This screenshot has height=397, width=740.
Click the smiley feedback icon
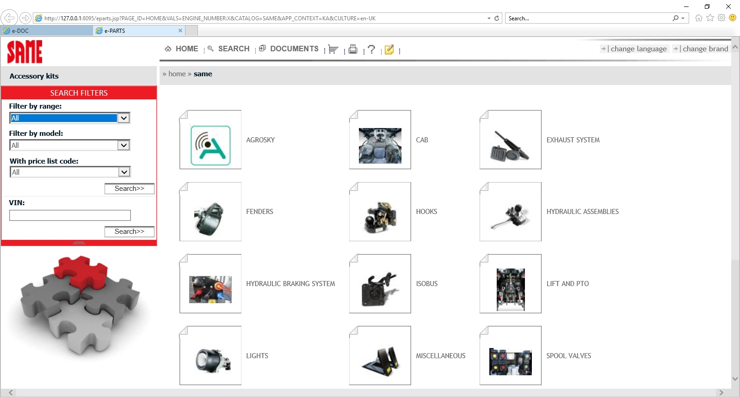733,18
